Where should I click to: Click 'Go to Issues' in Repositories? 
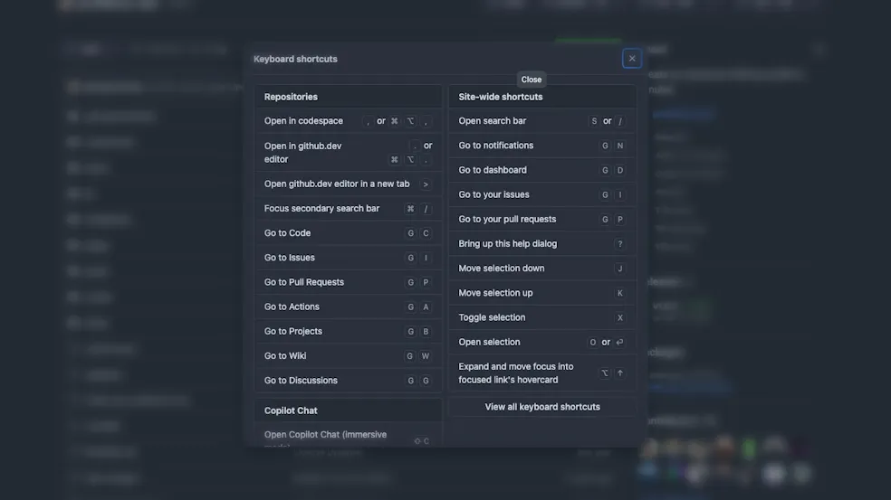click(x=349, y=258)
